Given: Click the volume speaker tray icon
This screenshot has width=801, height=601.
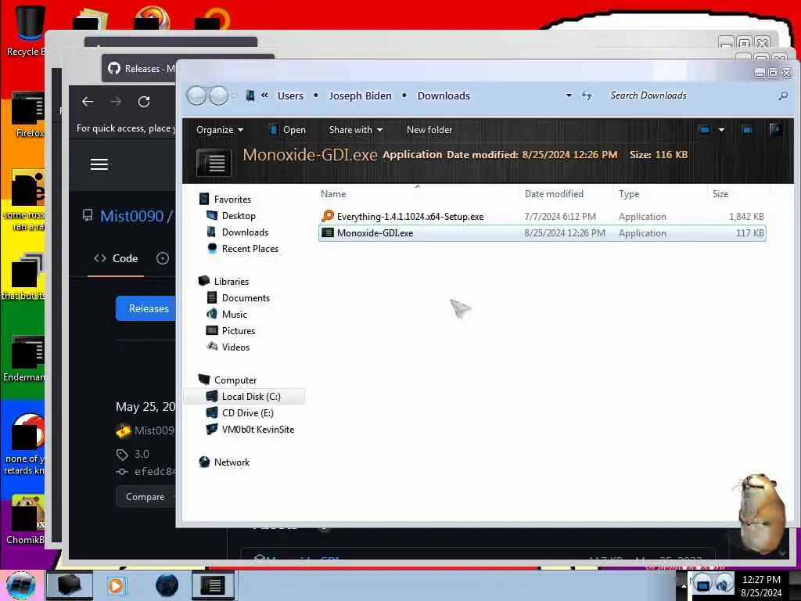Looking at the screenshot, I should pyautogui.click(x=724, y=583).
